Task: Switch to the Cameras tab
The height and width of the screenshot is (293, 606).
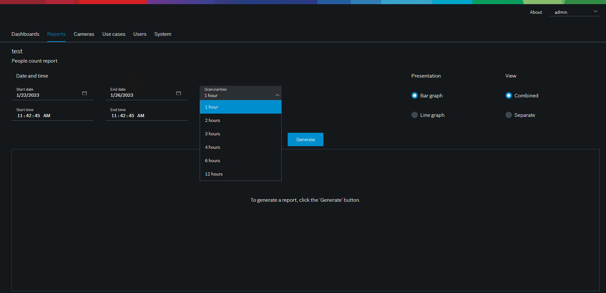Action: [x=84, y=34]
